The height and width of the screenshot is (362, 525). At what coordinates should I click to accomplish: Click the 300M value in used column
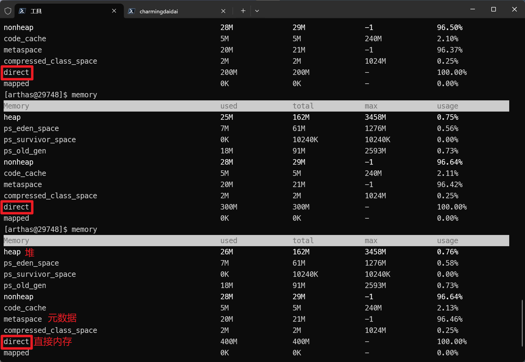(x=229, y=207)
